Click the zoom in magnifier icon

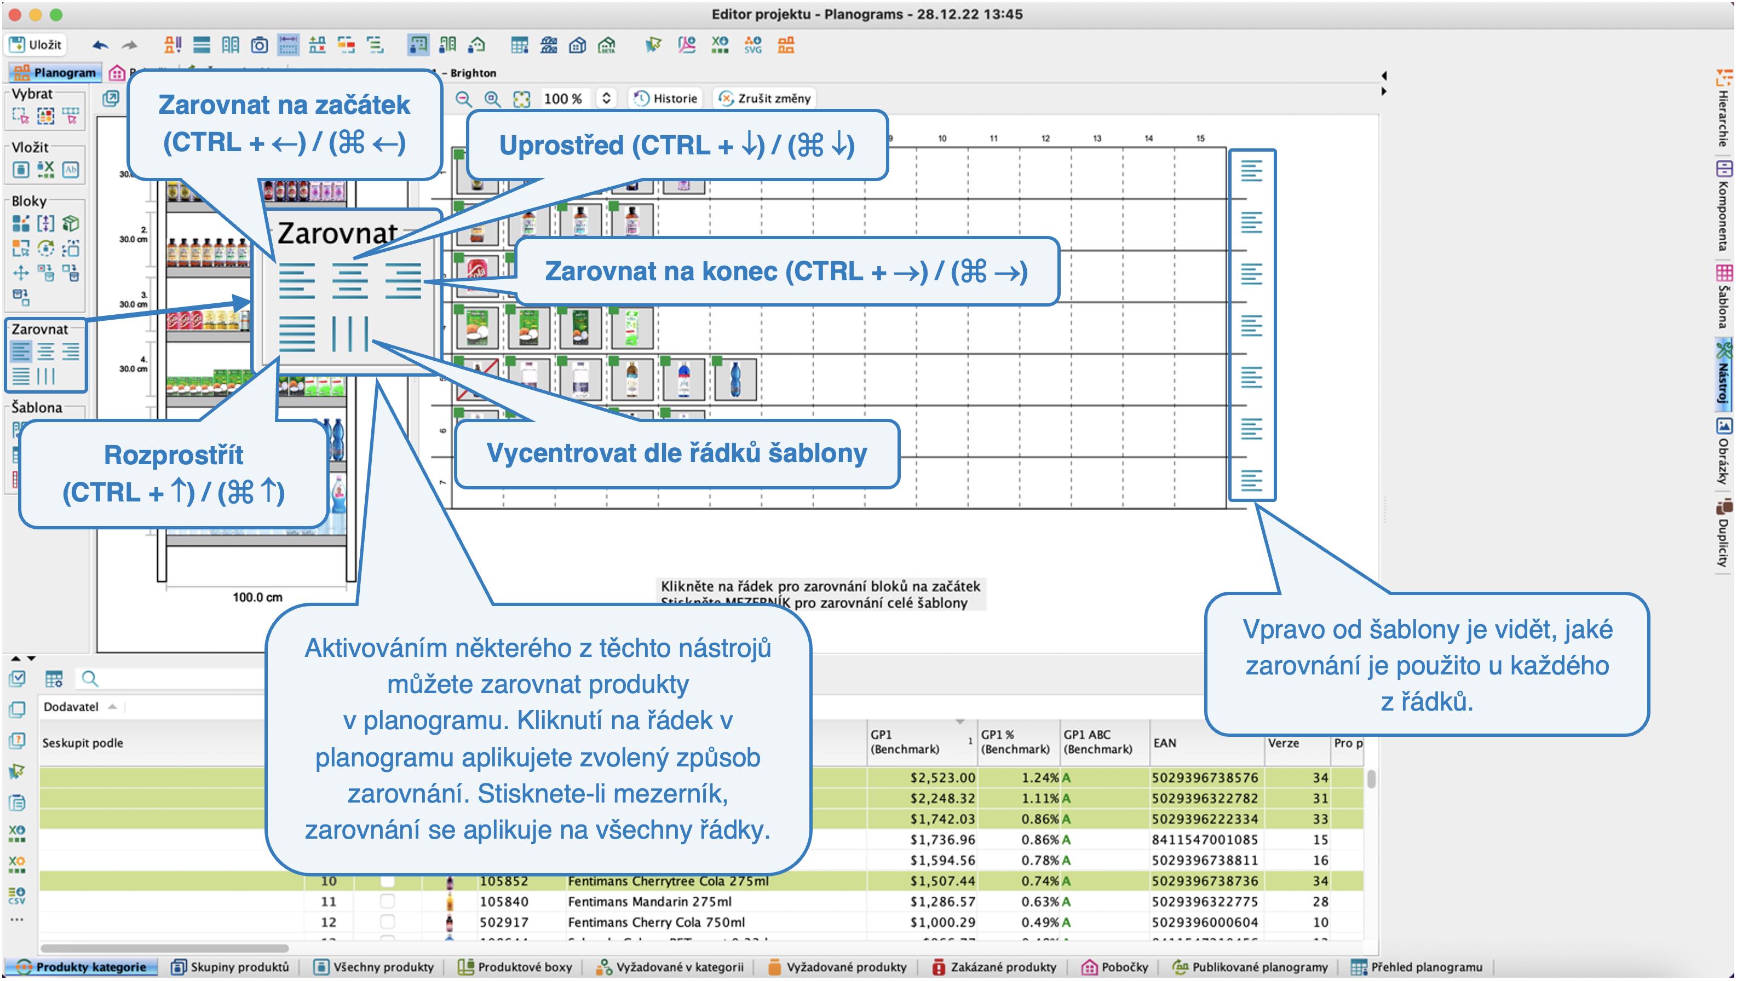click(492, 99)
